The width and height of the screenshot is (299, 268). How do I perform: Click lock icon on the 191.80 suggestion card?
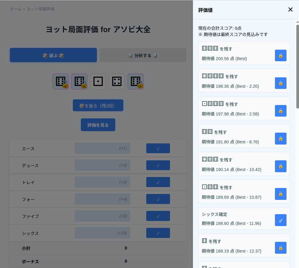(x=281, y=138)
